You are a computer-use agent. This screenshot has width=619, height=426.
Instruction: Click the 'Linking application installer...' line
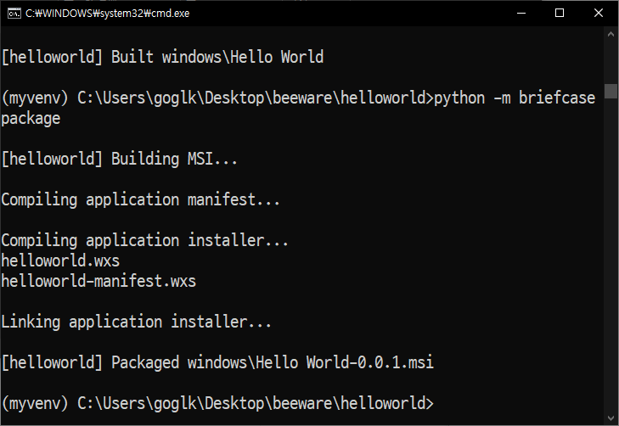(x=137, y=322)
